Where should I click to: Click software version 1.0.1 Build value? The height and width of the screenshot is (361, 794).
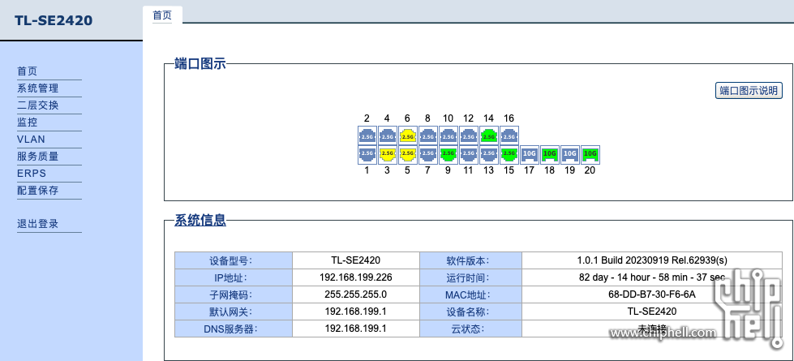tap(652, 260)
